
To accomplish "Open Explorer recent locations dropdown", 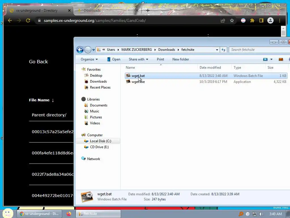I will [93, 50].
